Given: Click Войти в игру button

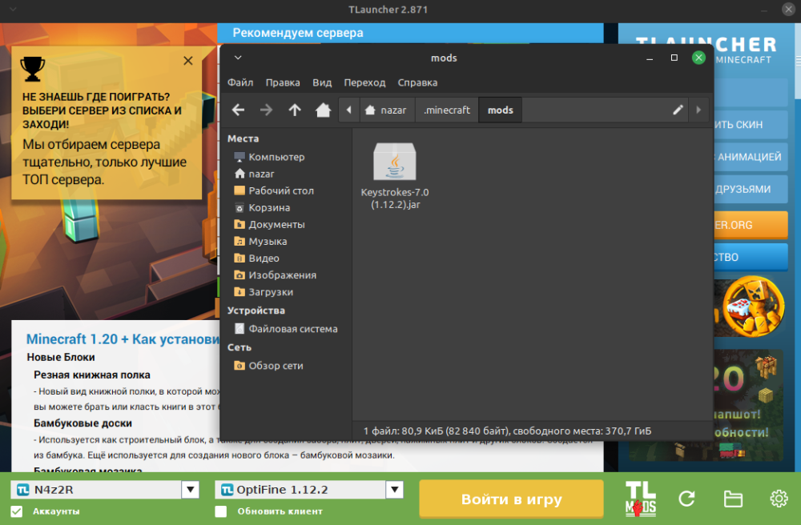Looking at the screenshot, I should (511, 499).
